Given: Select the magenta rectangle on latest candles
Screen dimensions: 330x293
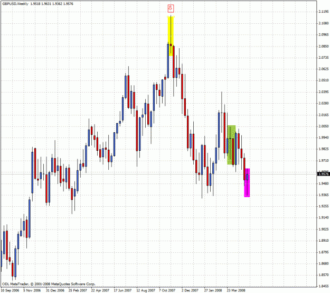Looking at the screenshot, I should [x=247, y=183].
